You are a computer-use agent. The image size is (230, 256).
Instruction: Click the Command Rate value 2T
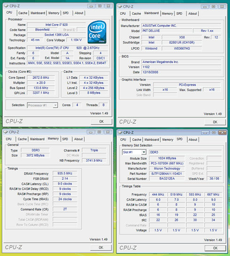point(65,209)
